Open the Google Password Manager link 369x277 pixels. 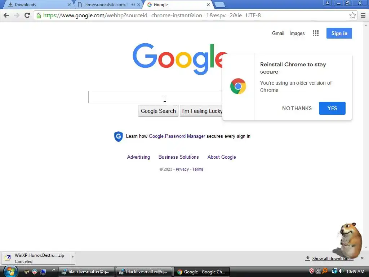[177, 136]
